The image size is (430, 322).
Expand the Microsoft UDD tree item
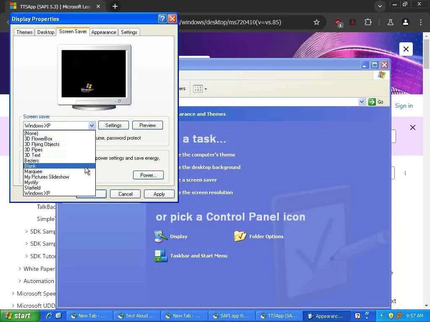click(x=13, y=305)
